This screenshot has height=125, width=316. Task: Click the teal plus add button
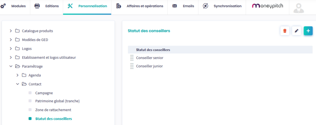pyautogui.click(x=308, y=31)
